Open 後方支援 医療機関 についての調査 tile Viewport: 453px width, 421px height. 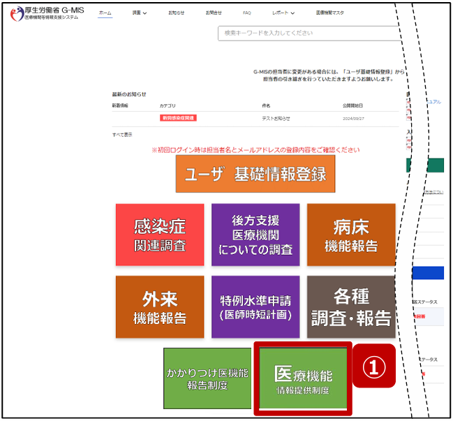[x=255, y=235]
